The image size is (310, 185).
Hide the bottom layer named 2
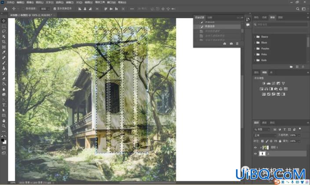coord(255,154)
